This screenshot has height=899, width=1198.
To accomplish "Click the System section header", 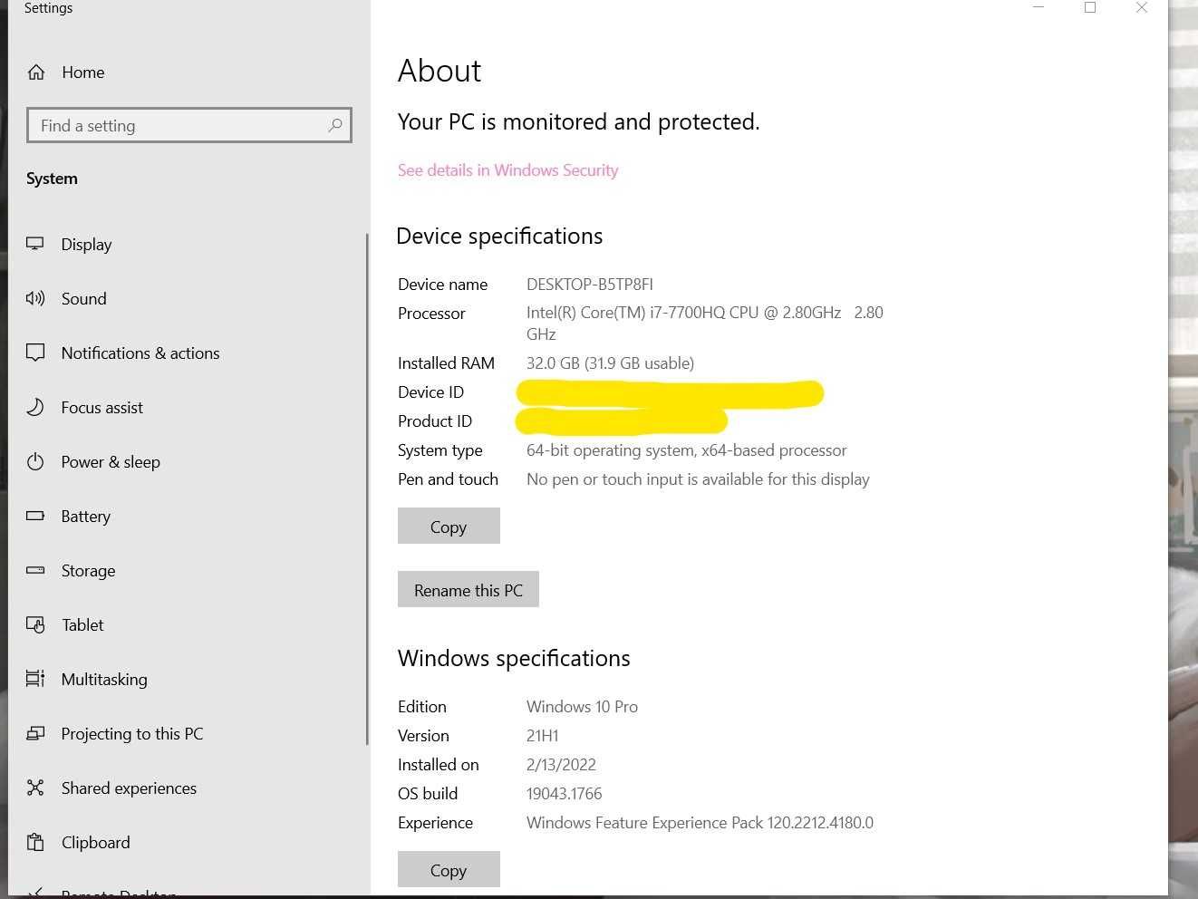I will (x=52, y=179).
